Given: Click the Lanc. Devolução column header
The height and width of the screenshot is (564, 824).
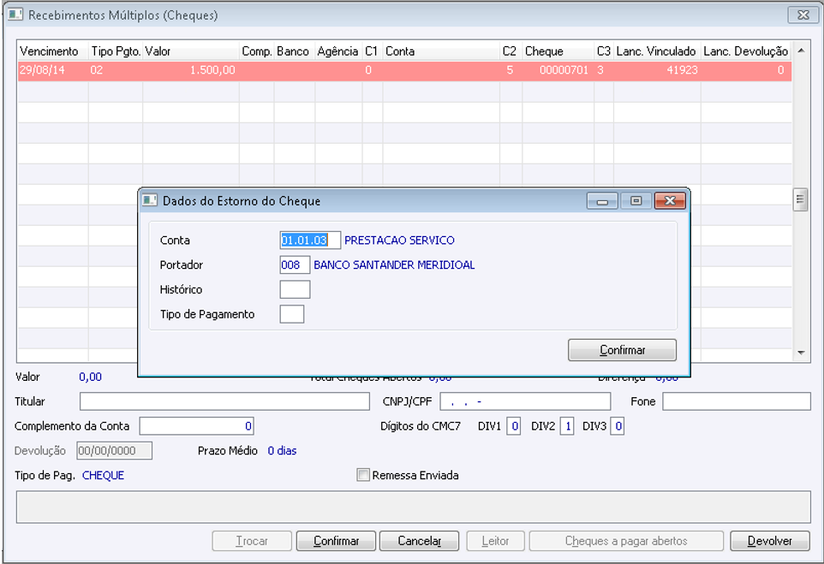Looking at the screenshot, I should [746, 51].
